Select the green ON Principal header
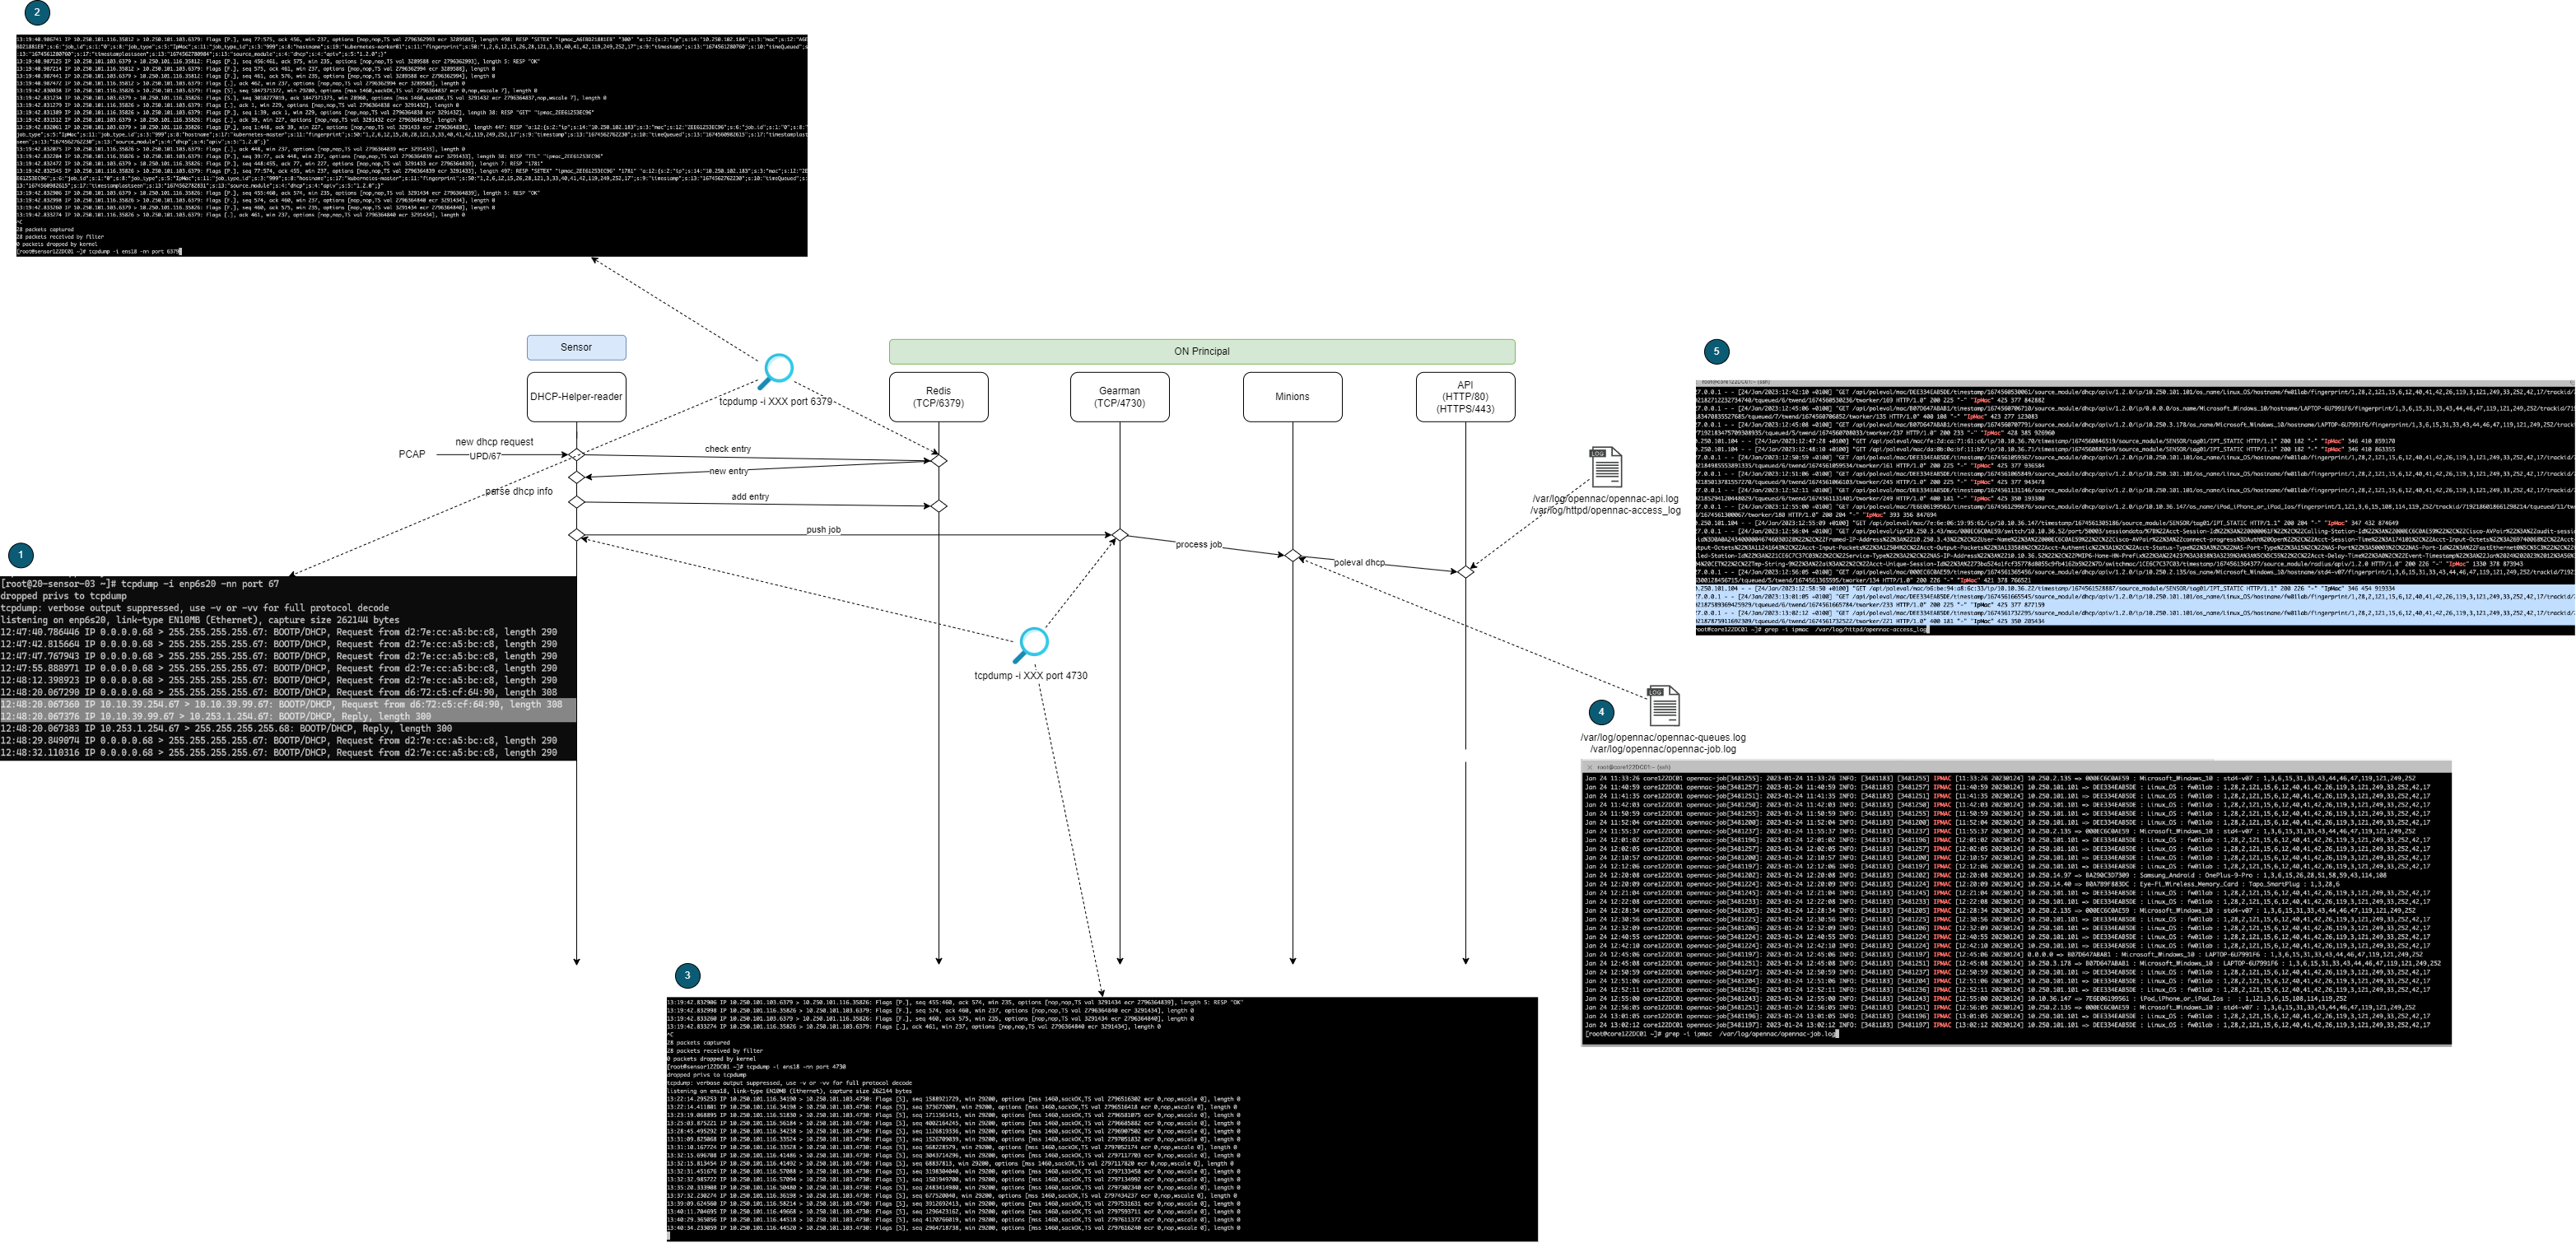This screenshot has height=1243, width=2576. click(1201, 351)
